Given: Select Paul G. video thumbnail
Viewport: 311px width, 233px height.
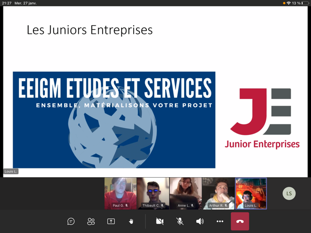Looking at the screenshot, I should [121, 193].
